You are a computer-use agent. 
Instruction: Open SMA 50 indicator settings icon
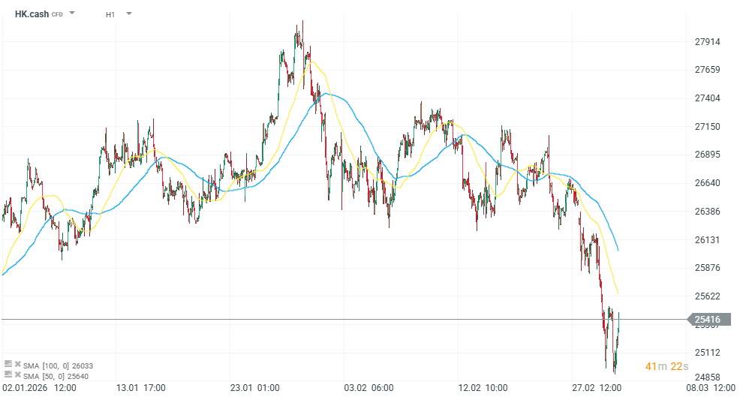click(8, 374)
